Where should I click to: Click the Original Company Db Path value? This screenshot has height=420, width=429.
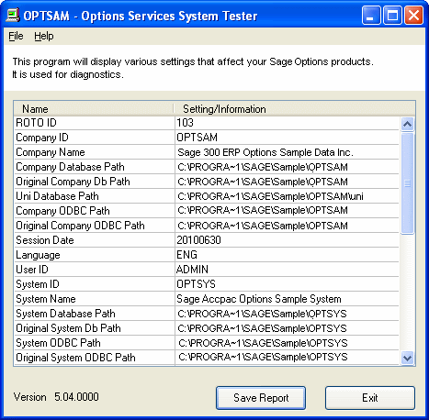(263, 182)
